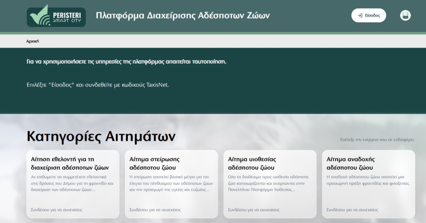Open the Αρχική breadcrumb item
Screen dimensions: 426x223
click(33, 41)
